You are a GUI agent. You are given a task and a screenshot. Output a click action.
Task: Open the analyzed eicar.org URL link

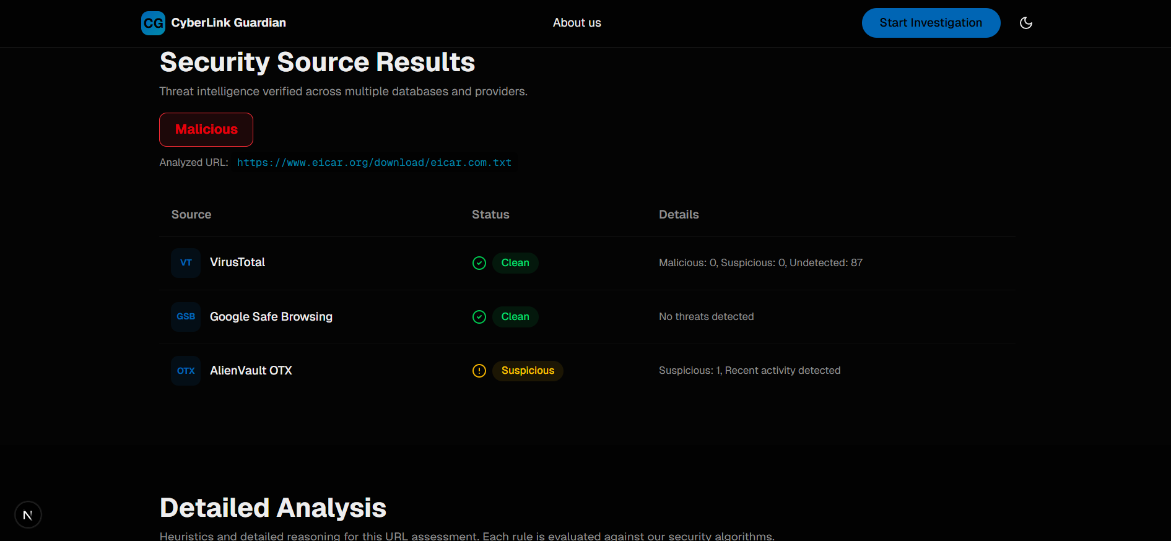pos(374,163)
